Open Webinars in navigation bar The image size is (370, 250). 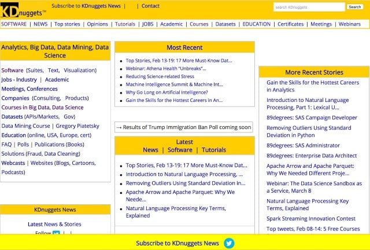[x=350, y=24]
